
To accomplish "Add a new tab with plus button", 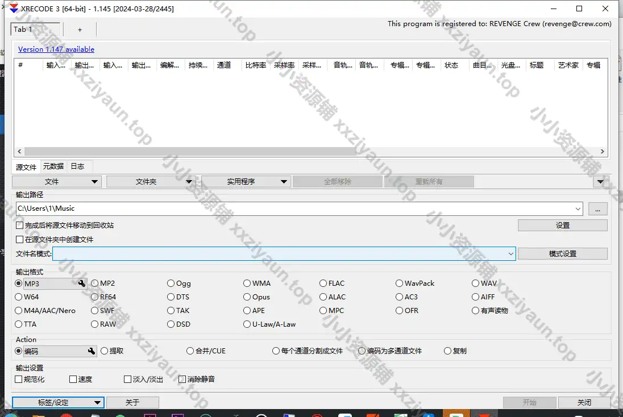I will 80,30.
